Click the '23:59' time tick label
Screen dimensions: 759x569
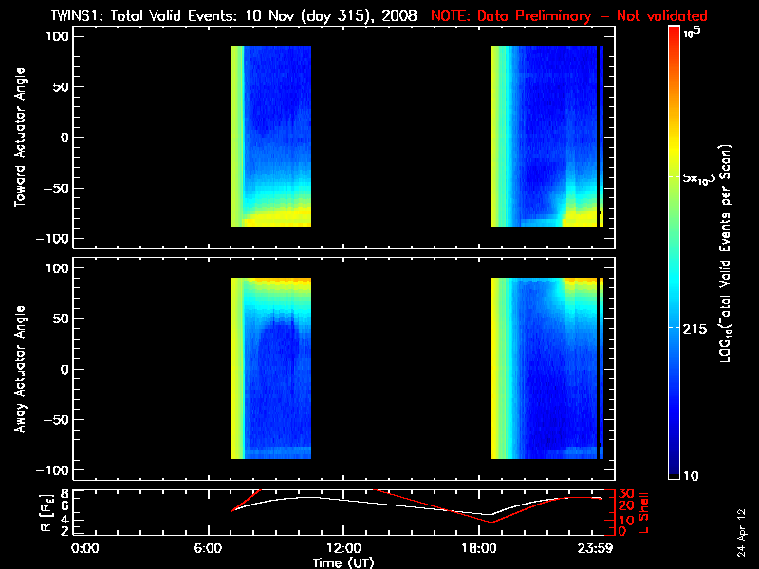[596, 549]
